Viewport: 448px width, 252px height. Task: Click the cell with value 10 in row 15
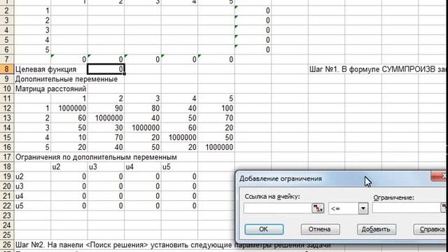(x=69, y=137)
